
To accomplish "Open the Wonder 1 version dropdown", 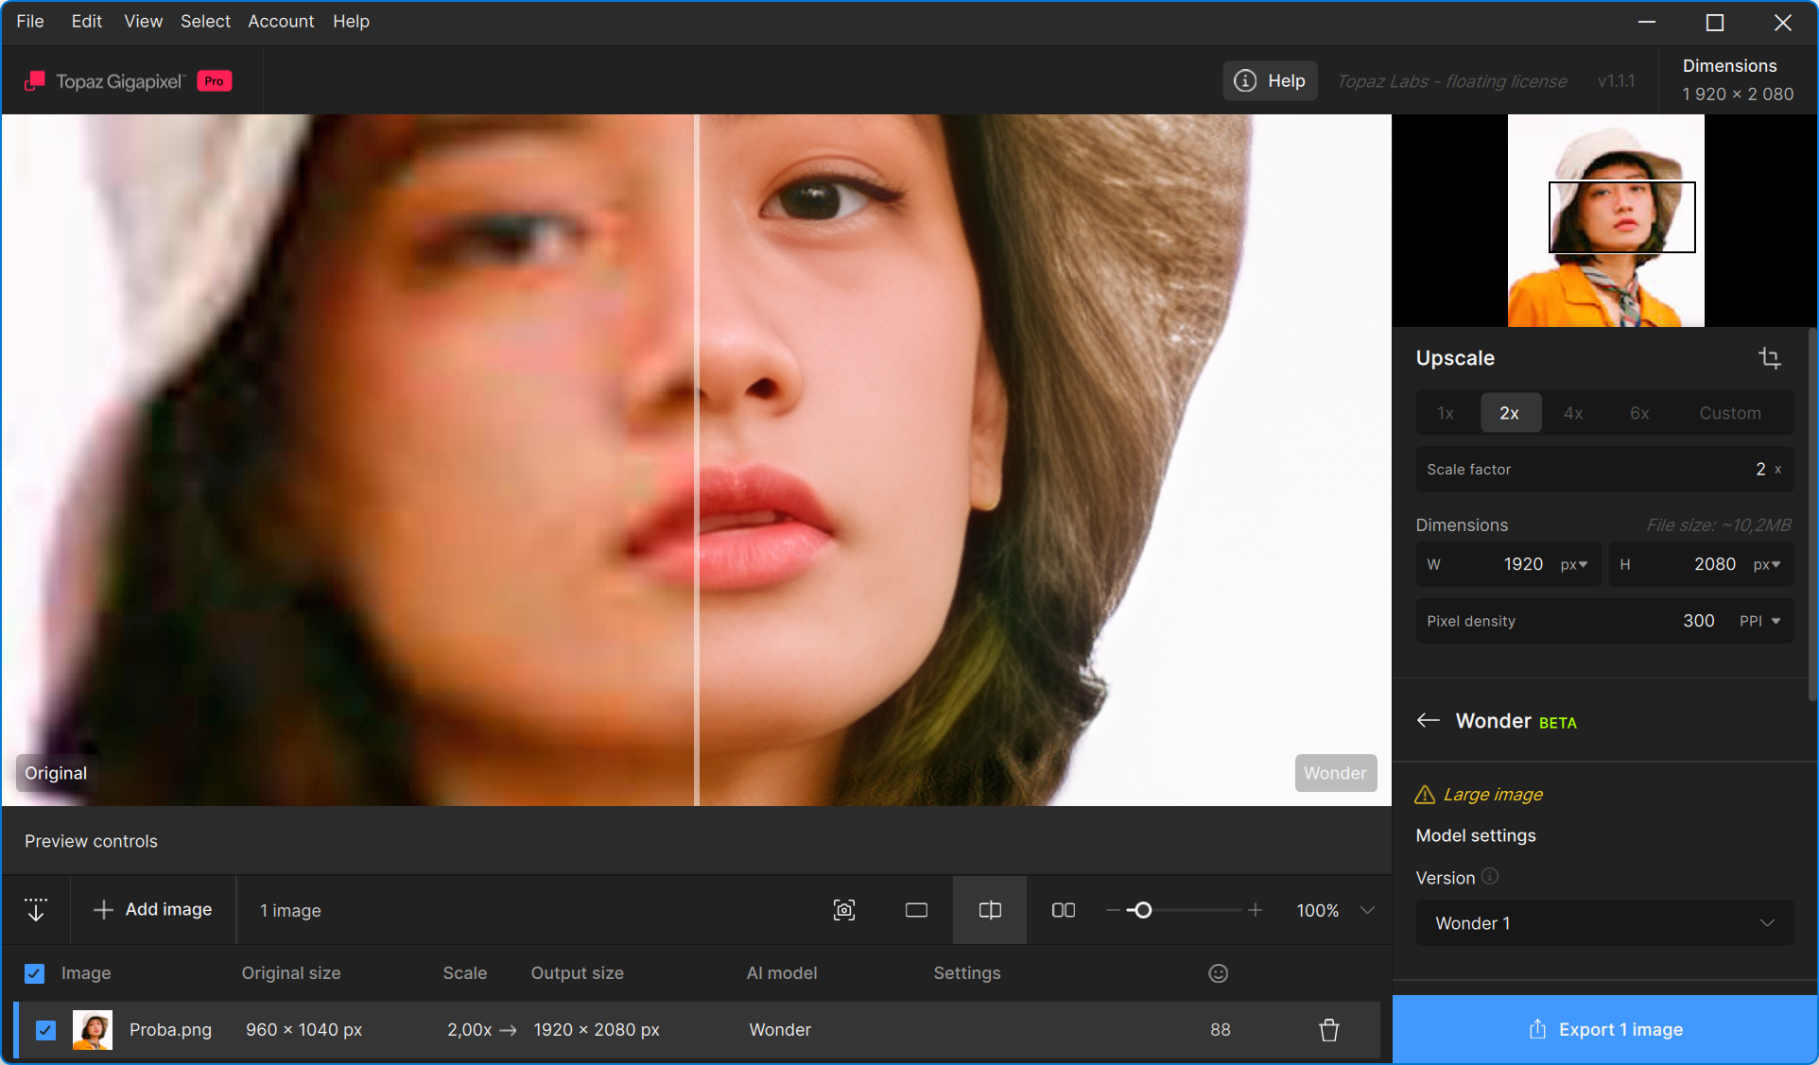I will pos(1604,923).
